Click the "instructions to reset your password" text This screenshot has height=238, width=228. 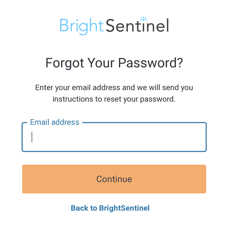[114, 99]
